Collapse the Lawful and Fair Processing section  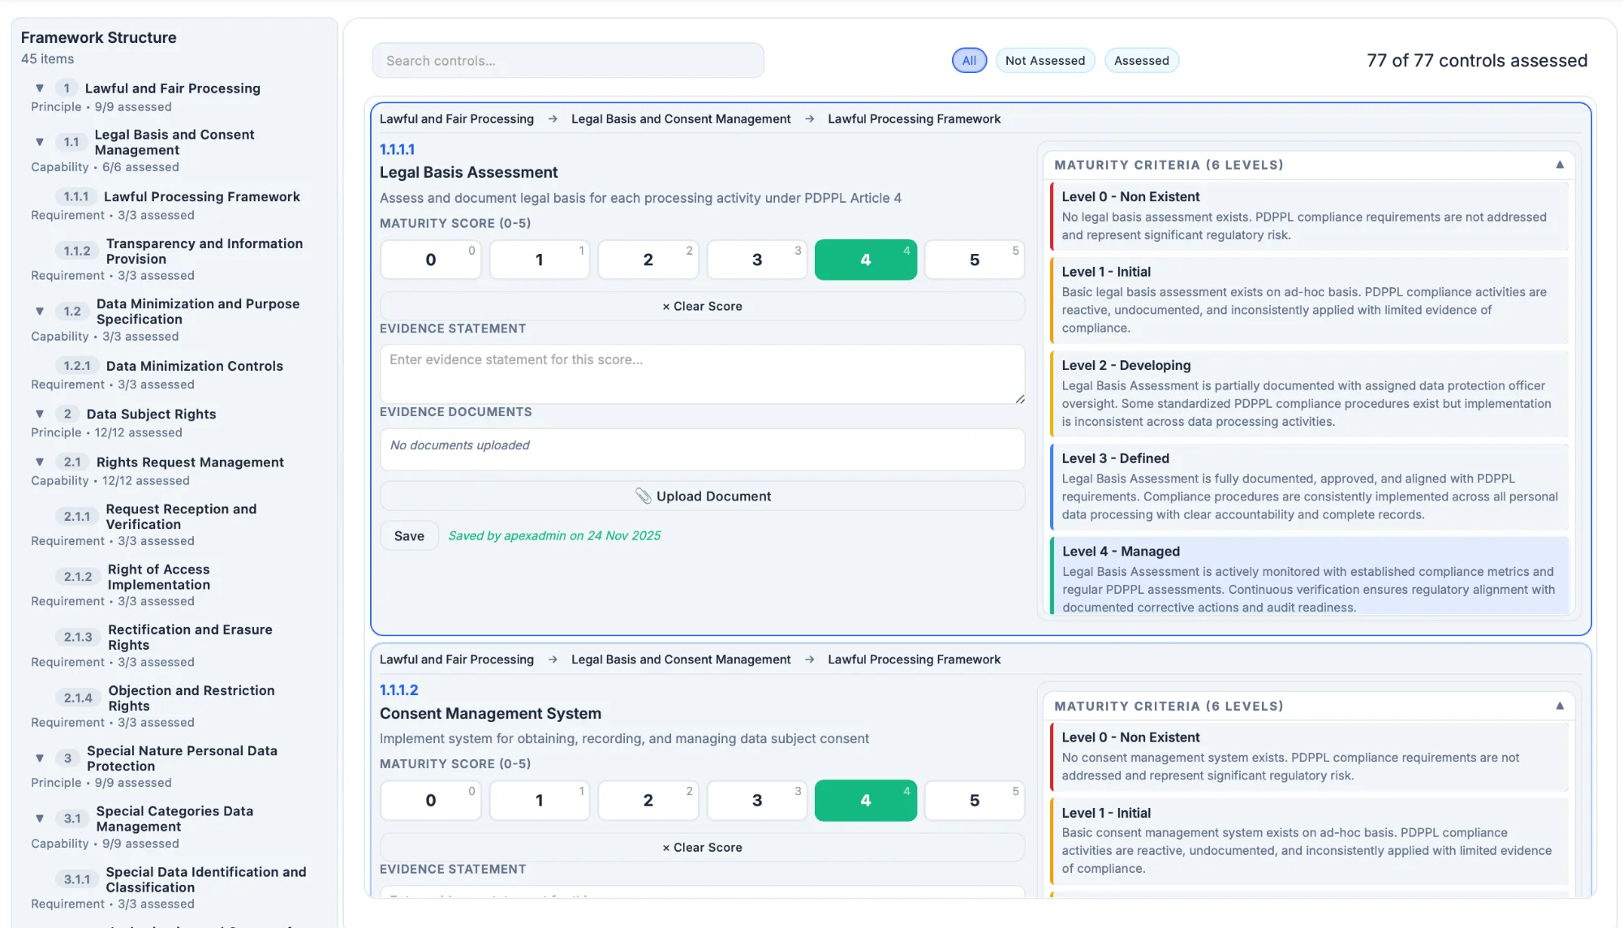point(39,88)
